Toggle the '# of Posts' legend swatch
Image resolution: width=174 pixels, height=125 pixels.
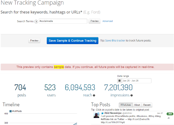click(x=11, y=111)
